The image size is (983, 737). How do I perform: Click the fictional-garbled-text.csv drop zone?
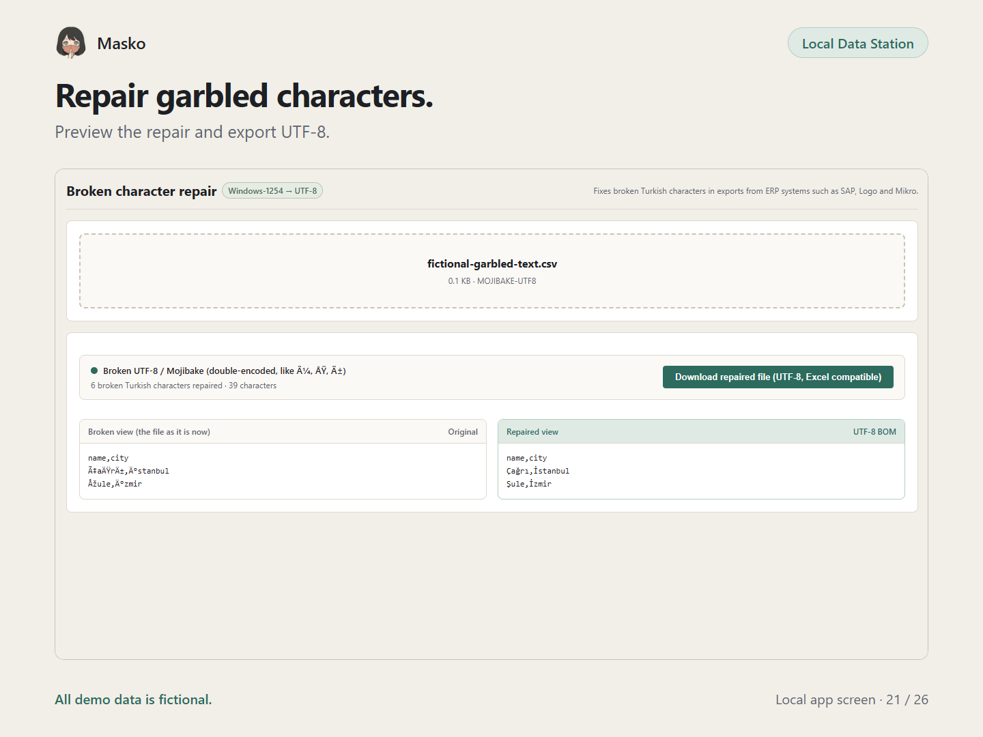[492, 271]
